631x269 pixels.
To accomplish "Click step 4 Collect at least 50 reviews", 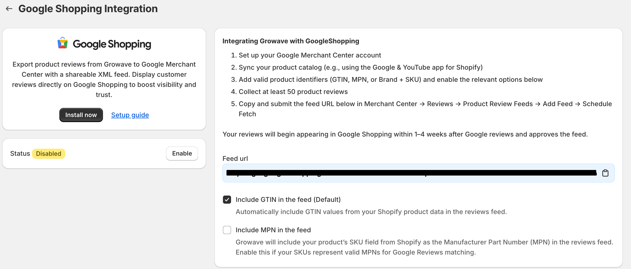I will coord(289,92).
